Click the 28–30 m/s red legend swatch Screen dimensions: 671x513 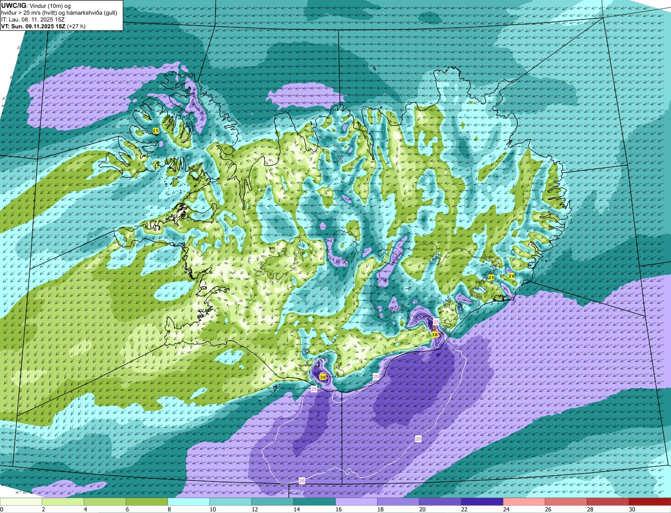coord(608,501)
